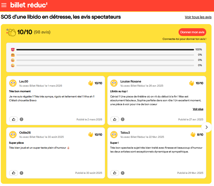The width and height of the screenshot is (214, 186).
Task: Click the billet réduc' logo
Action: [x=29, y=5]
